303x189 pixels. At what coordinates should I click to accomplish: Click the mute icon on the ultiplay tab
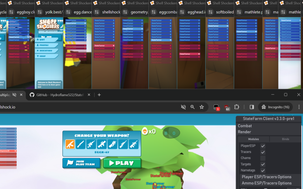point(14,95)
